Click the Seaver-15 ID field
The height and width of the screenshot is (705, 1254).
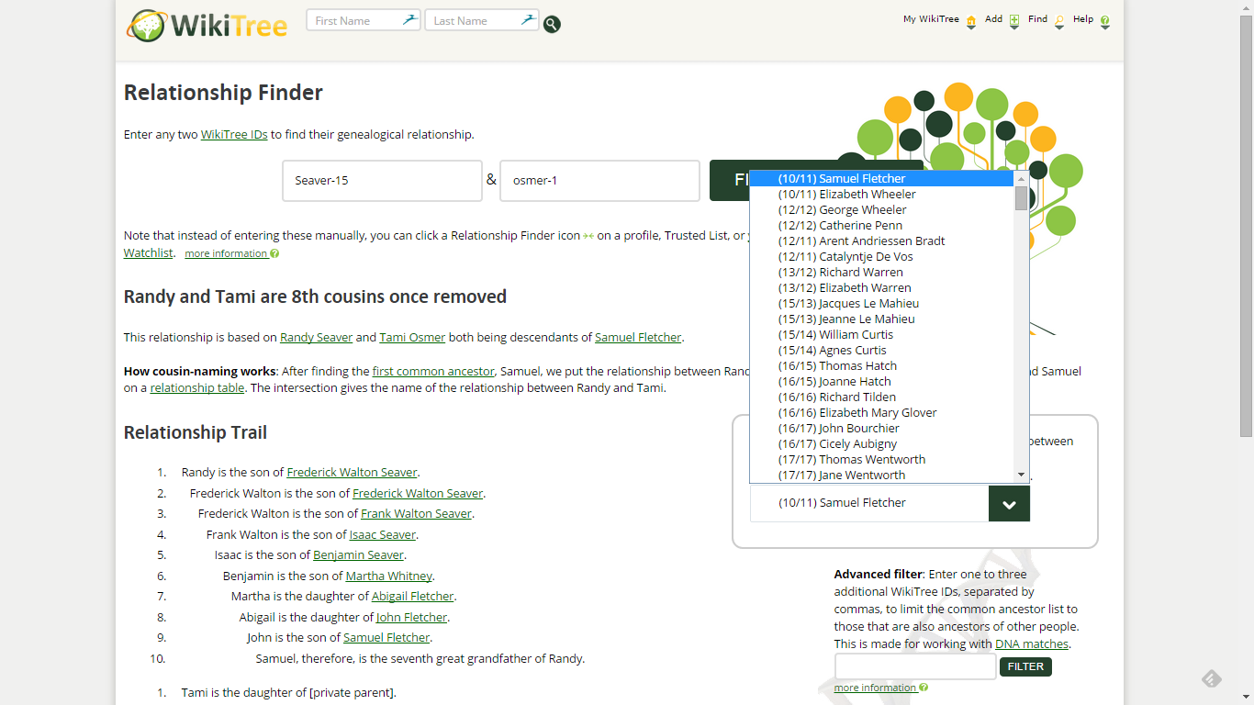click(382, 181)
